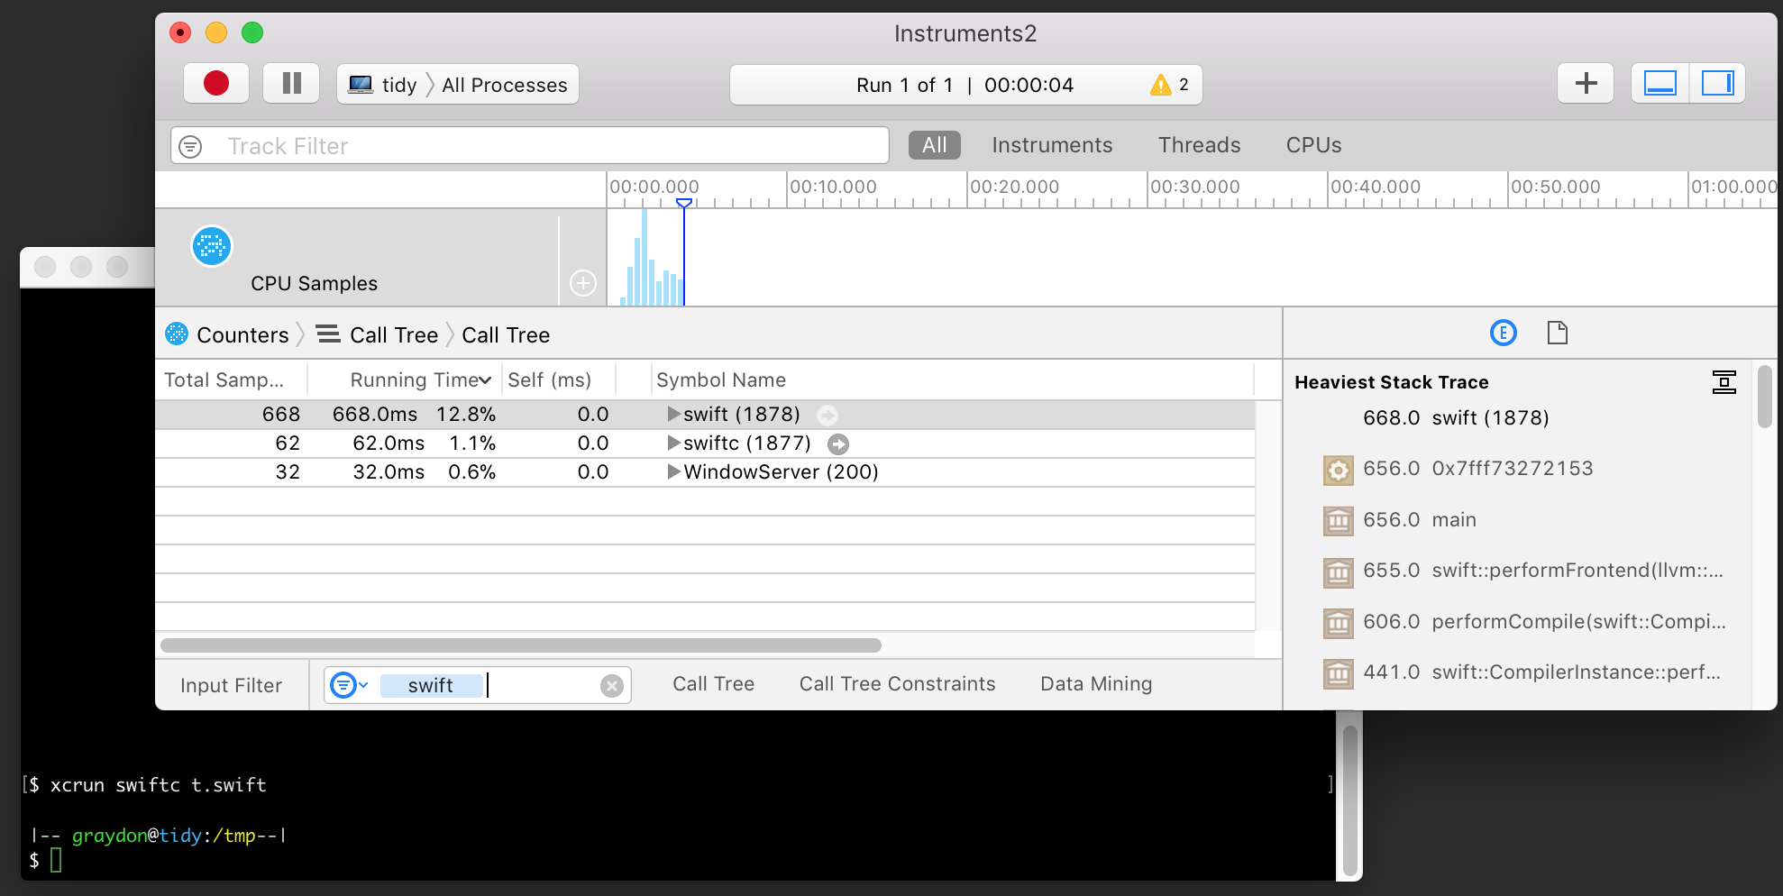
Task: Expand the WindowServer (200) disclosure triangle
Action: tap(672, 471)
